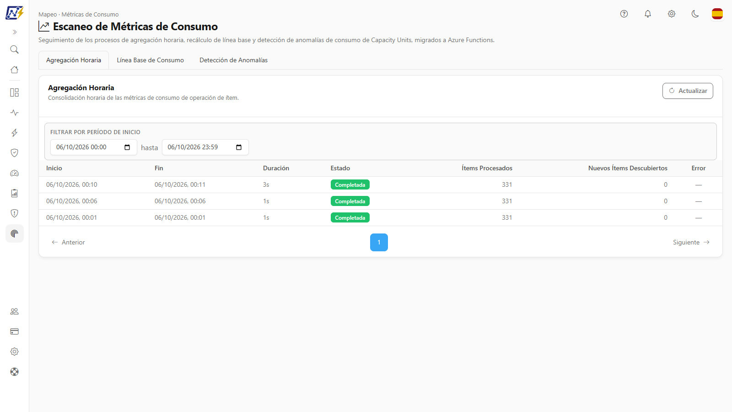Click the Duración column header
Screen dimensions: 732x412
(276, 168)
